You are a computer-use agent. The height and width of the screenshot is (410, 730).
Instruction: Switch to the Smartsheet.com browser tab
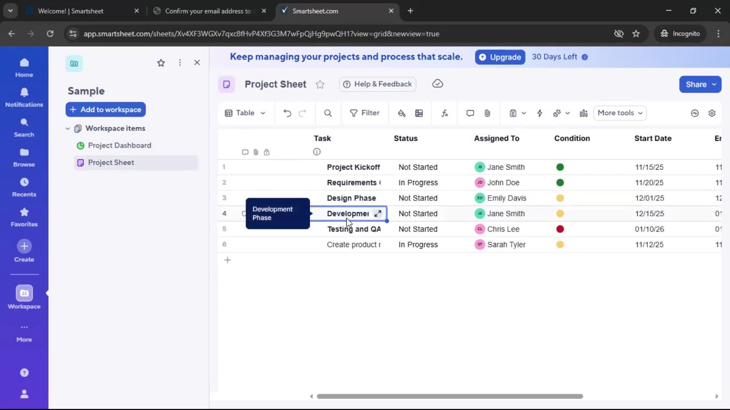[331, 11]
